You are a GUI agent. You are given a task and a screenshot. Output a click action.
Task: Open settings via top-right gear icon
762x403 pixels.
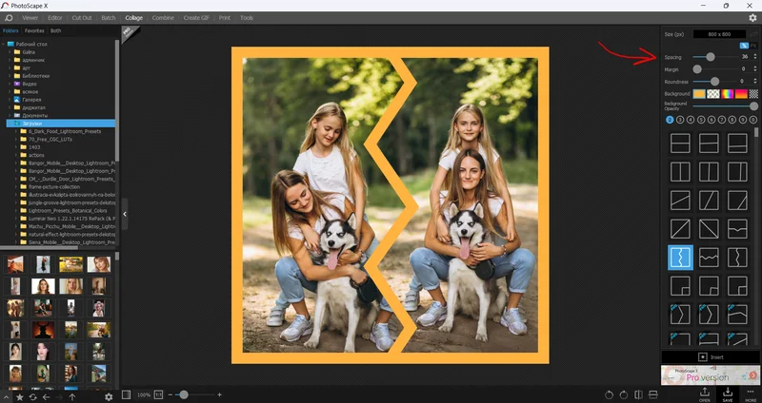point(752,17)
